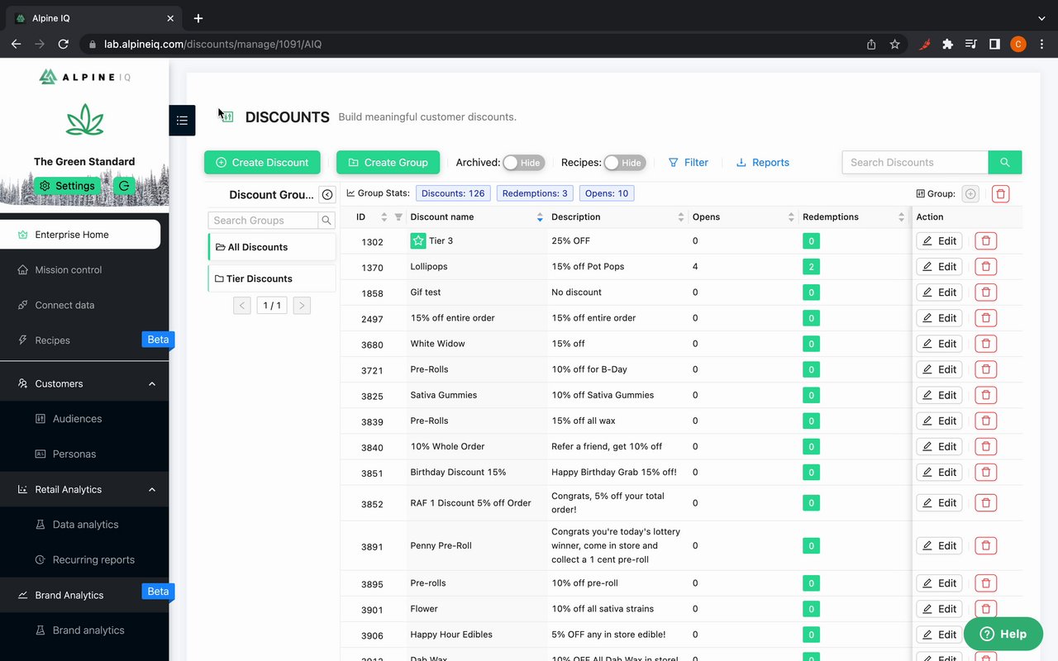Click the Alpine IQ logo

[x=84, y=77]
